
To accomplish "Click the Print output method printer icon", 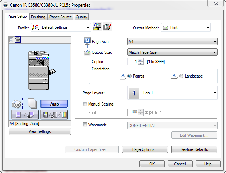I will coord(165,27).
